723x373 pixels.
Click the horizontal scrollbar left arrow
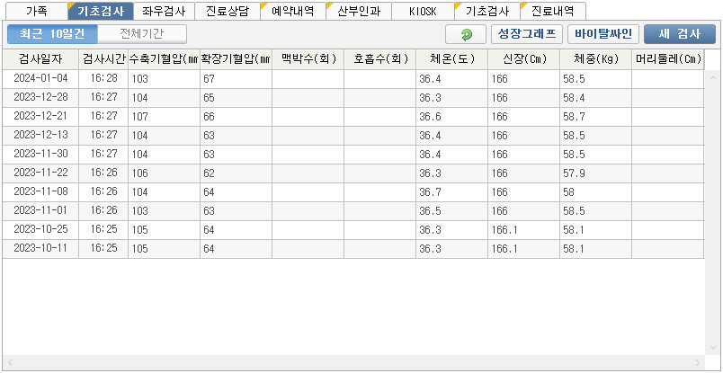[x=9, y=363]
